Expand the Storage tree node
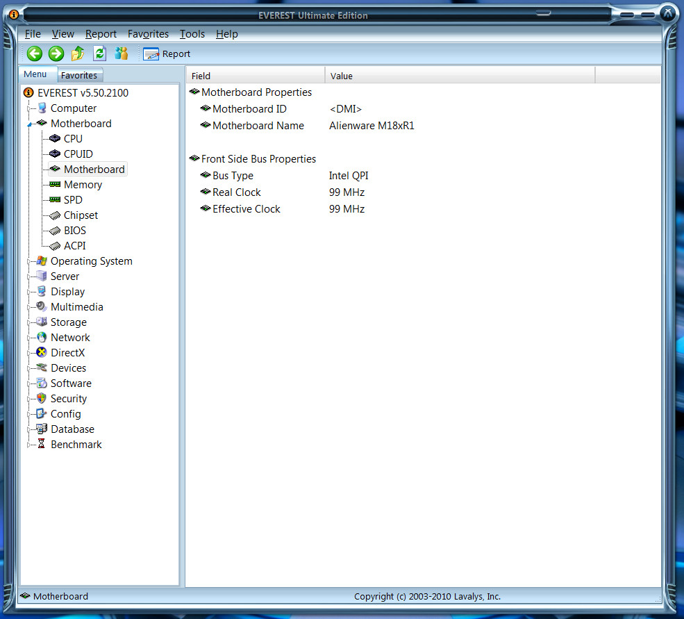 [30, 322]
